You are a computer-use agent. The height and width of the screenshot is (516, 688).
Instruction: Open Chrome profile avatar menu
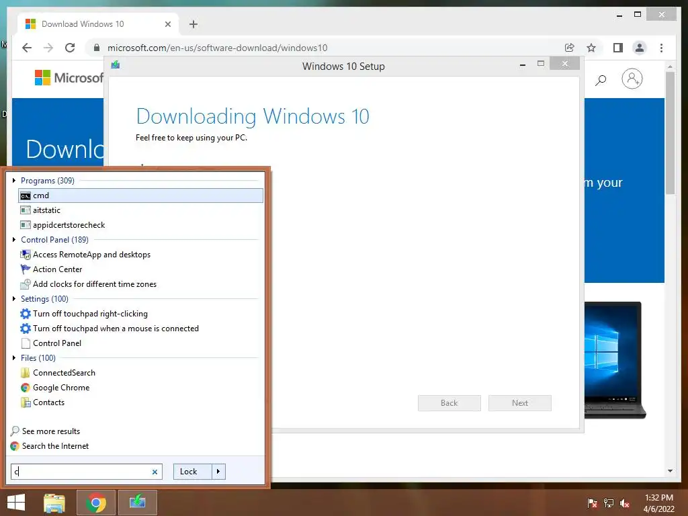(x=640, y=48)
